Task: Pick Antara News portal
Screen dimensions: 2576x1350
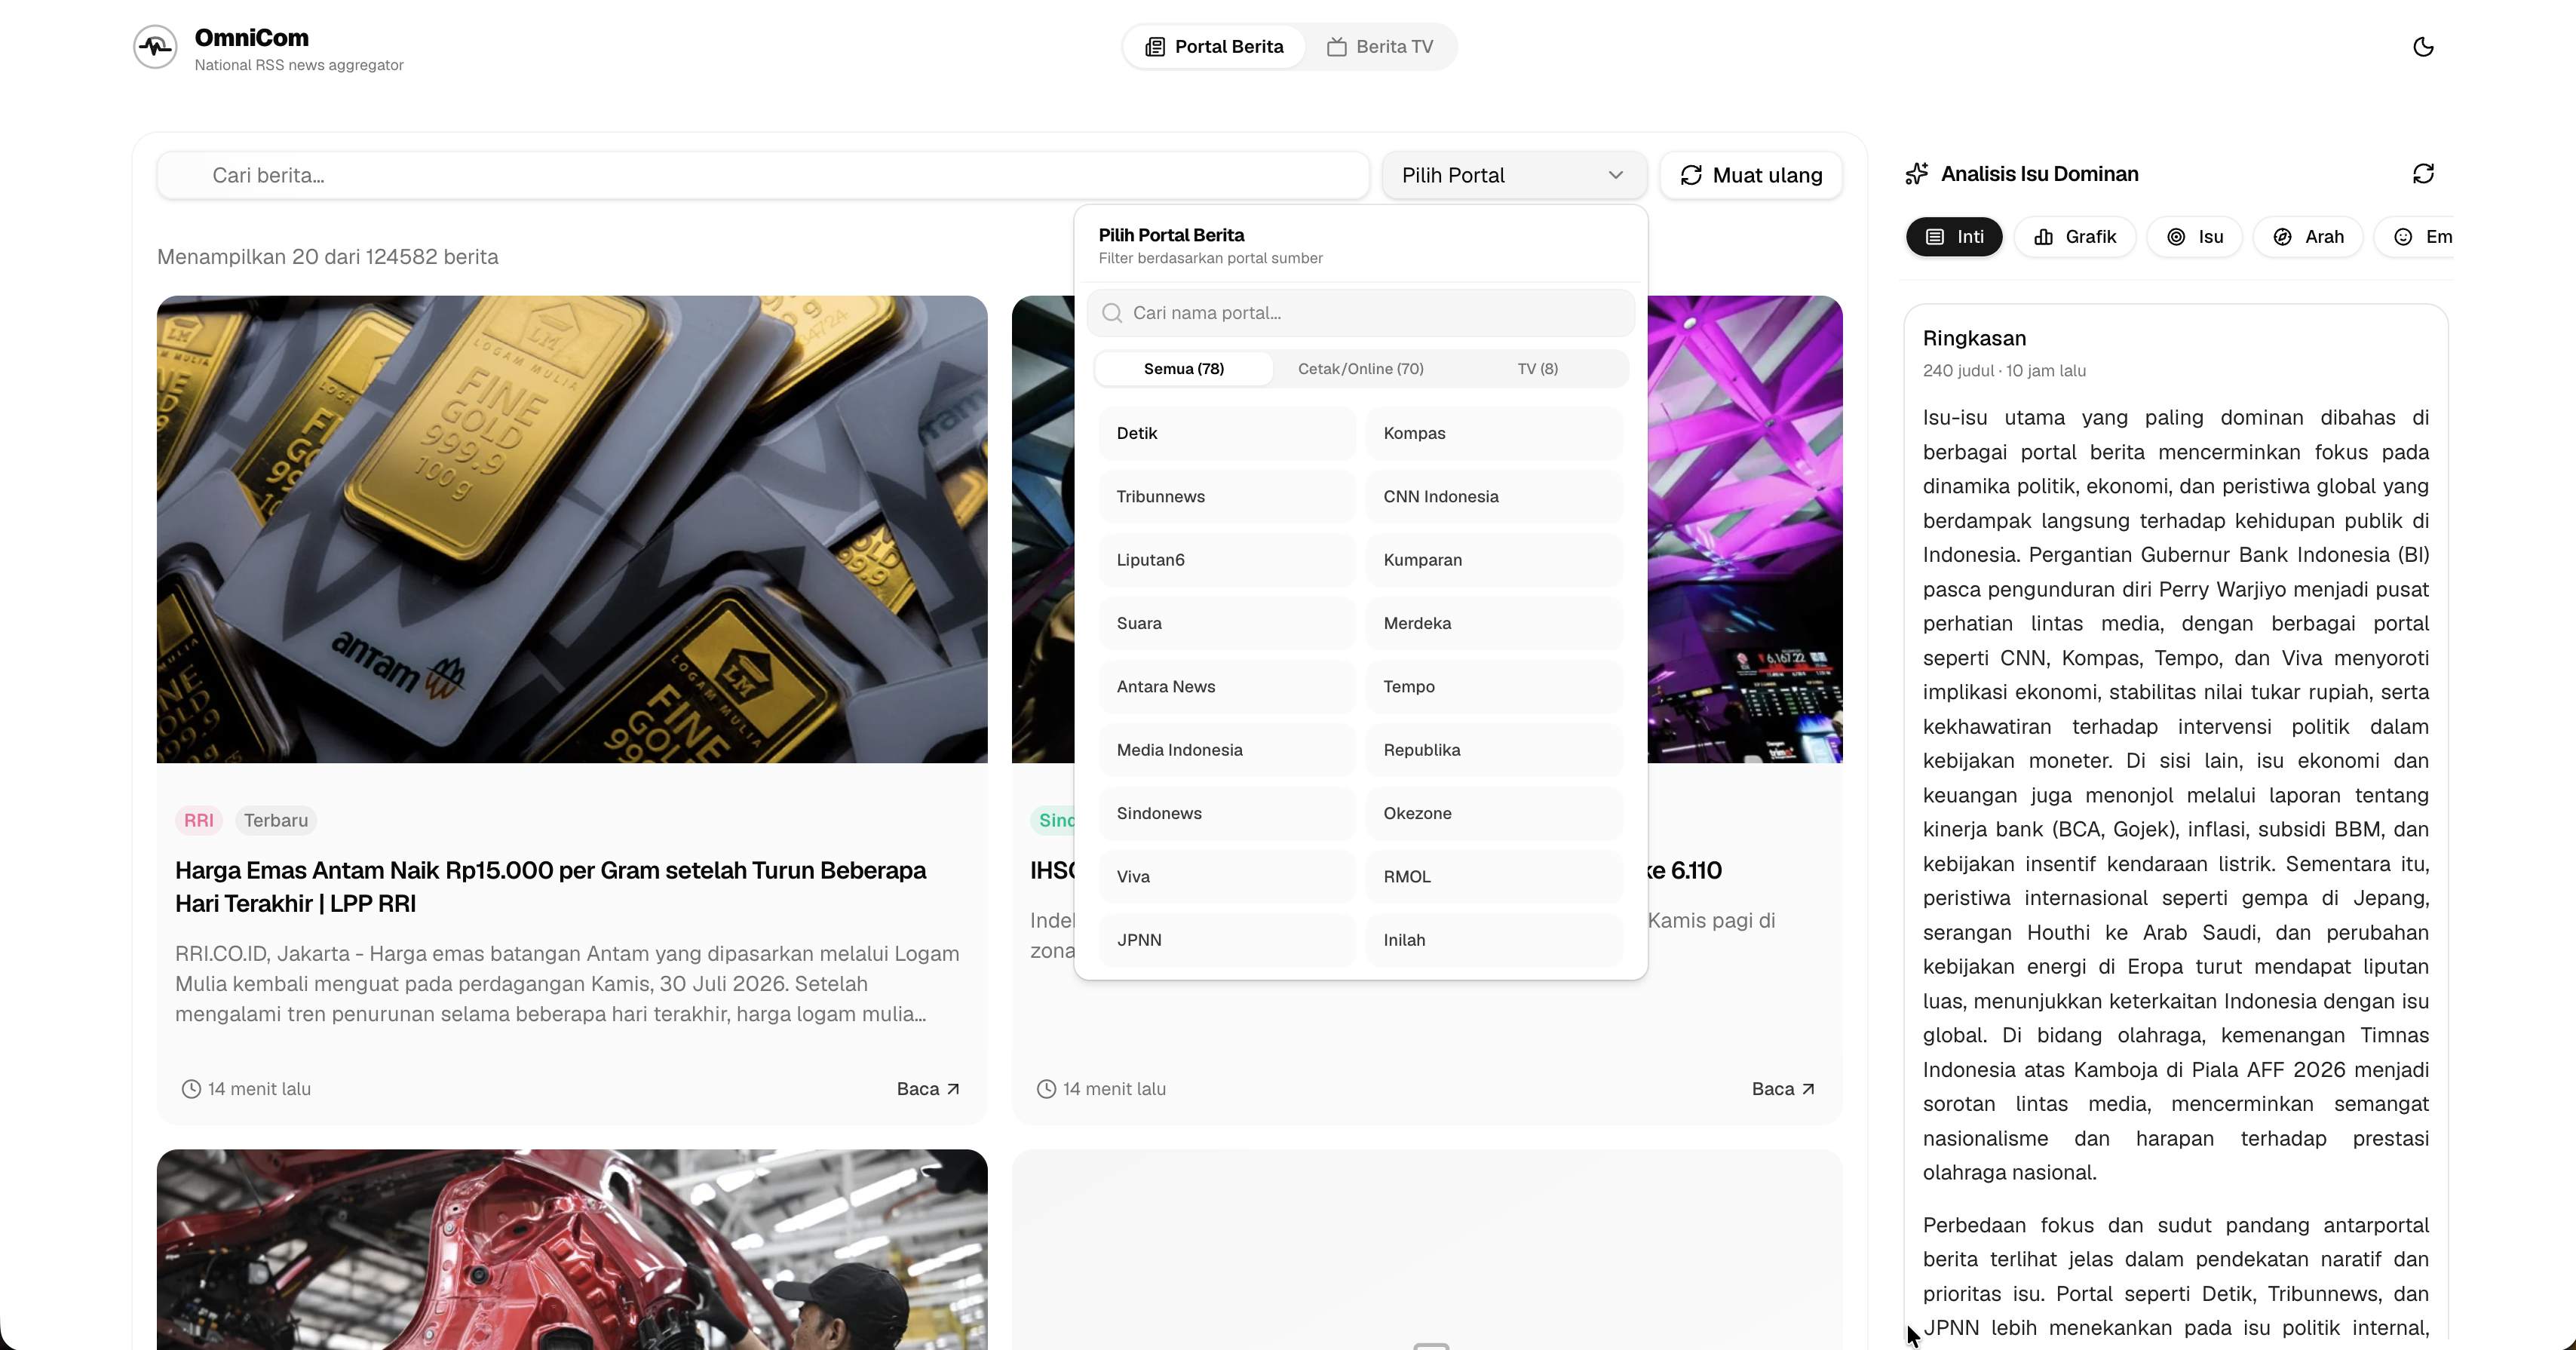Action: (1227, 687)
